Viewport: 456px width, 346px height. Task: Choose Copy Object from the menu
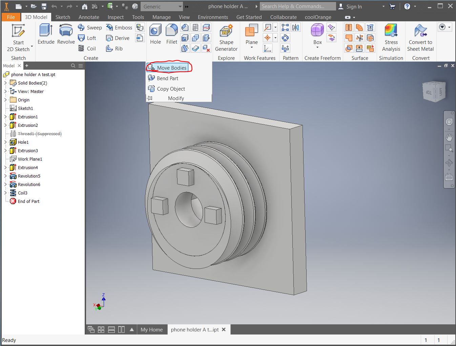tap(166, 89)
